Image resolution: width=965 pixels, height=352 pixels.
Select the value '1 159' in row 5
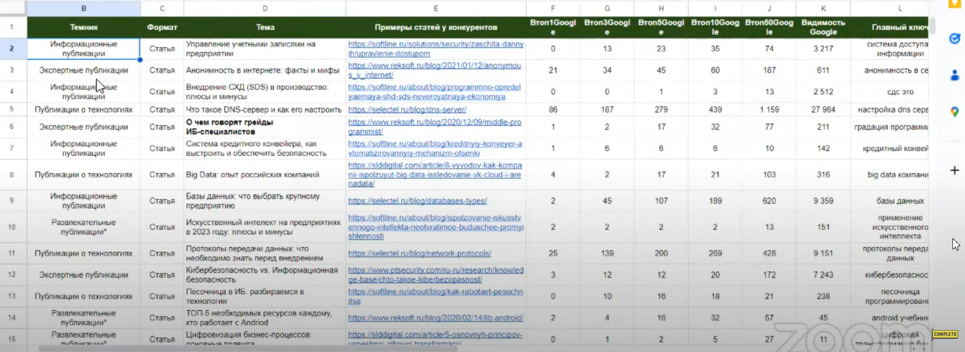point(769,110)
